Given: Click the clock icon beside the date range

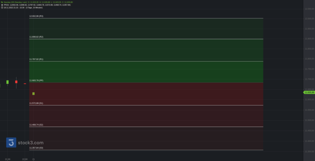Looking at the screenshot, I should coord(2,8).
